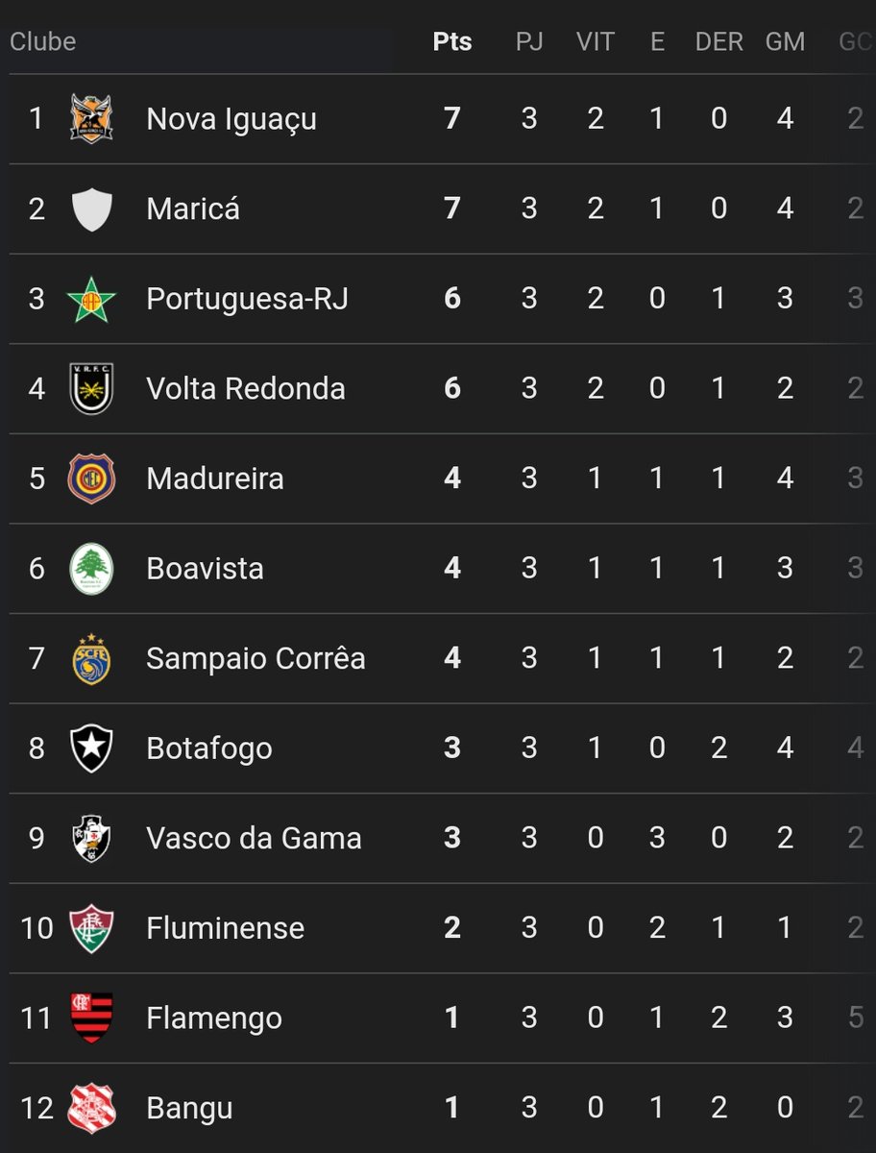876x1153 pixels.
Task: Select the Clube column header
Action: pos(43,42)
